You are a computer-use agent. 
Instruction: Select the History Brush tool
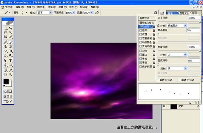pos(10,47)
